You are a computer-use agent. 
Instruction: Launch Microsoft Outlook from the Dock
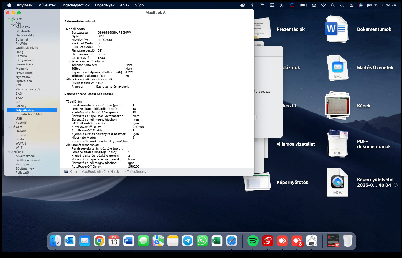click(70, 241)
